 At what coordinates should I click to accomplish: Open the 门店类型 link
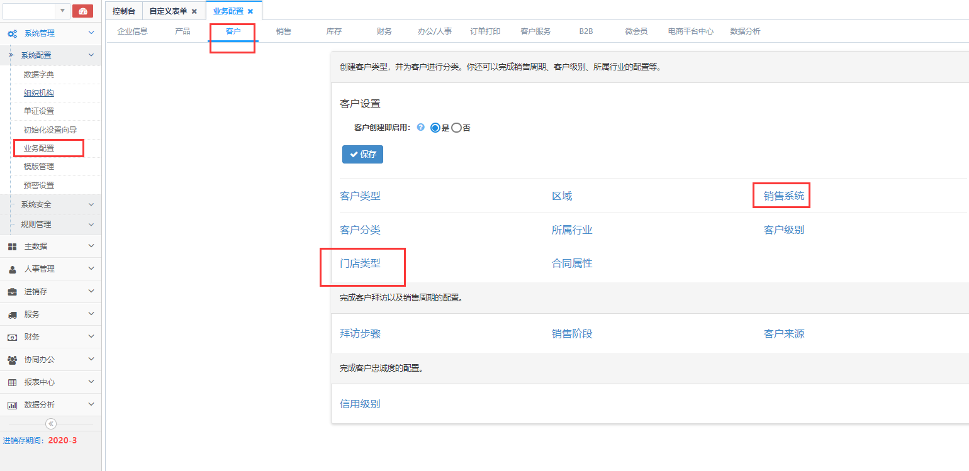click(x=360, y=263)
